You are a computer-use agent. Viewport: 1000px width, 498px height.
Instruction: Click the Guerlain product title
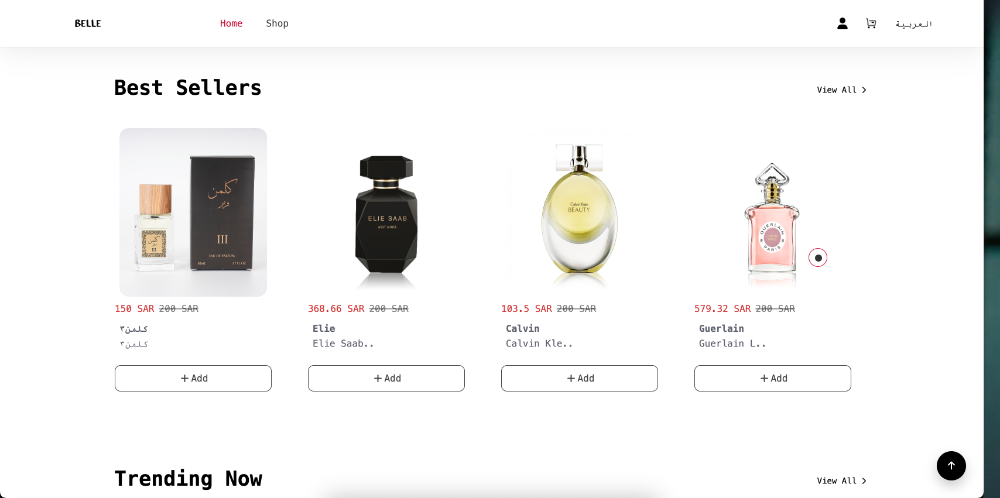(721, 328)
